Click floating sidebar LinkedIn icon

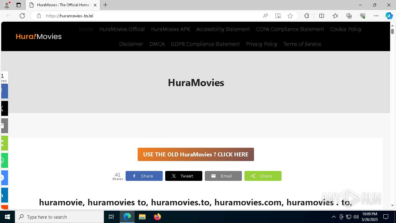4,195
